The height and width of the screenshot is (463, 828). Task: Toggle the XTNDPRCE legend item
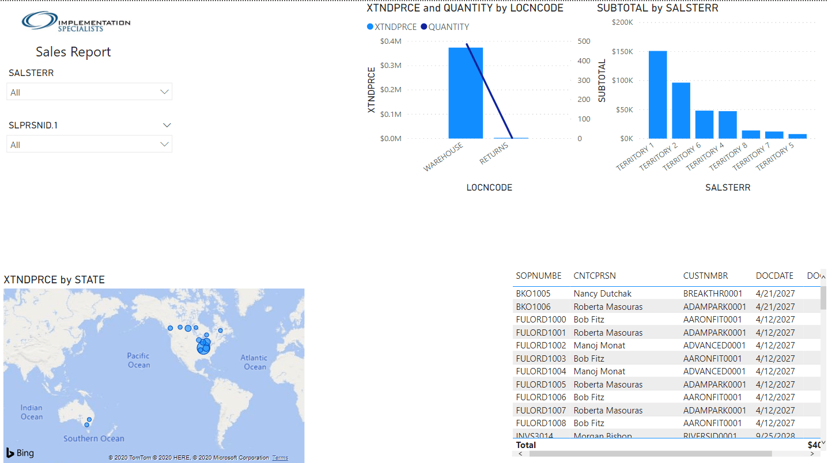click(x=391, y=26)
